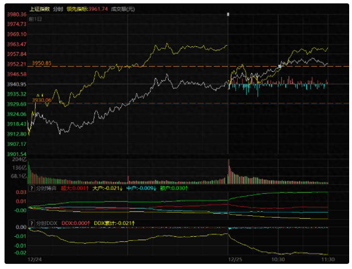
Task: Click the 12/24 date on time axis
Action: tap(35, 258)
